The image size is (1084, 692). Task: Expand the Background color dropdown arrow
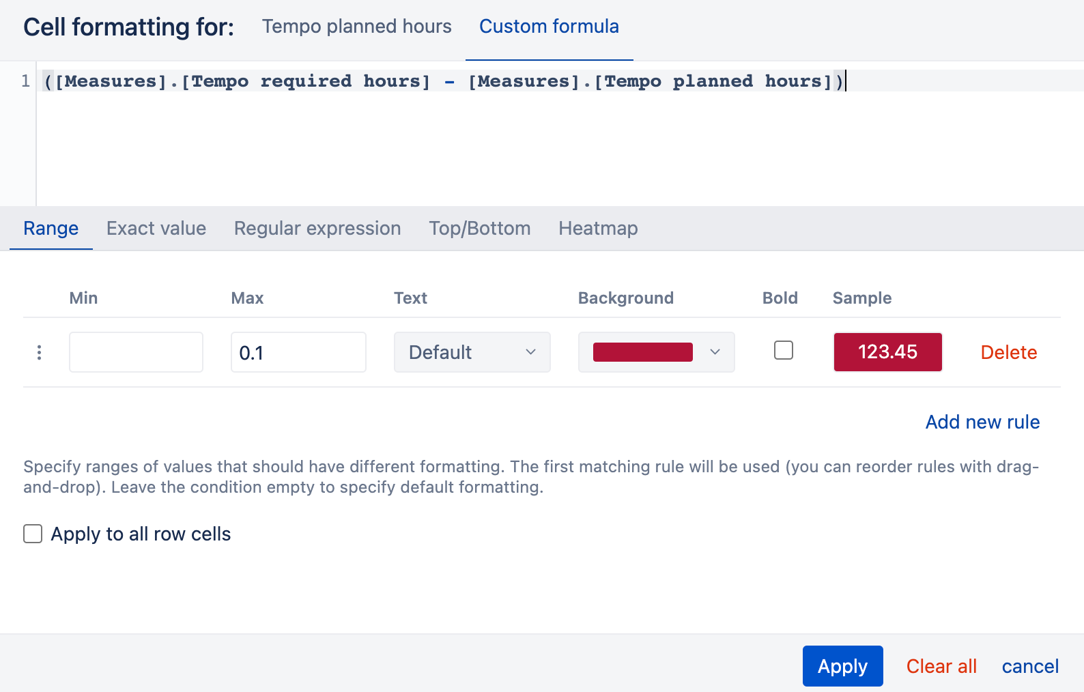coord(715,352)
